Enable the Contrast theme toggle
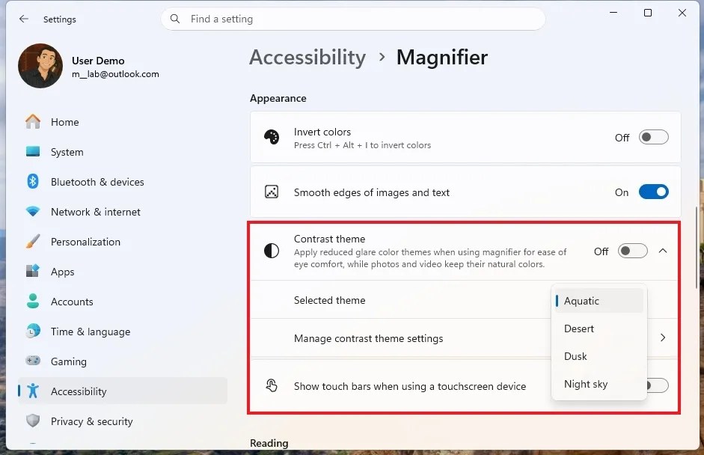The image size is (704, 455). pos(633,251)
